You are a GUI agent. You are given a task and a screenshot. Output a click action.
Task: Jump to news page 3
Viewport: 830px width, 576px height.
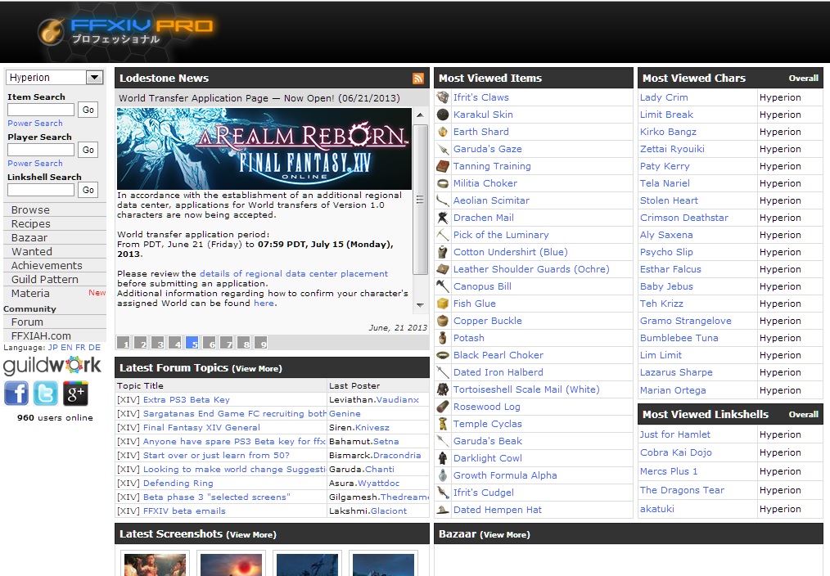(158, 343)
